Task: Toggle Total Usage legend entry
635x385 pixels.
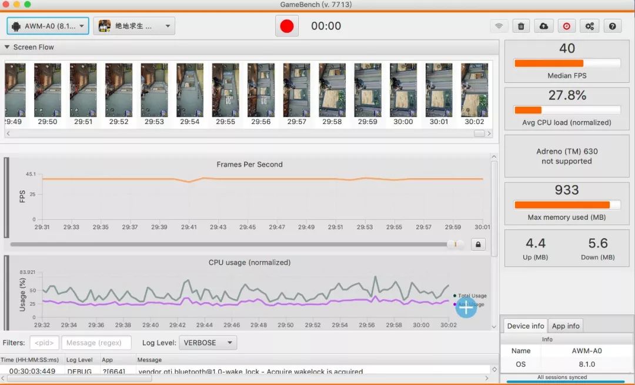Action: click(x=470, y=296)
